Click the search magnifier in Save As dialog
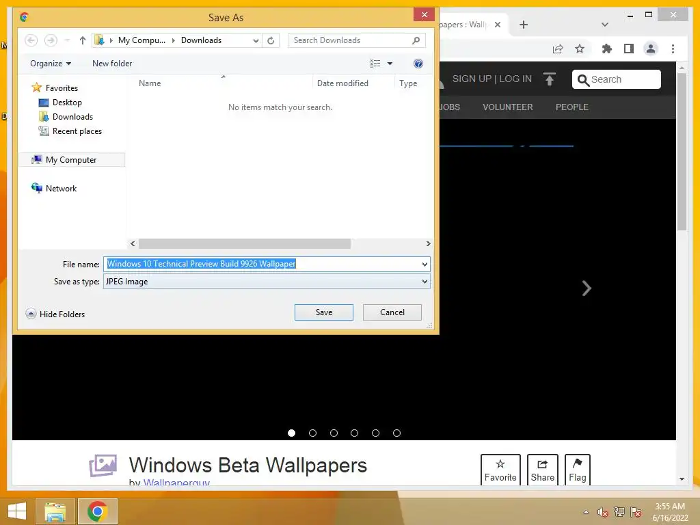 (416, 40)
